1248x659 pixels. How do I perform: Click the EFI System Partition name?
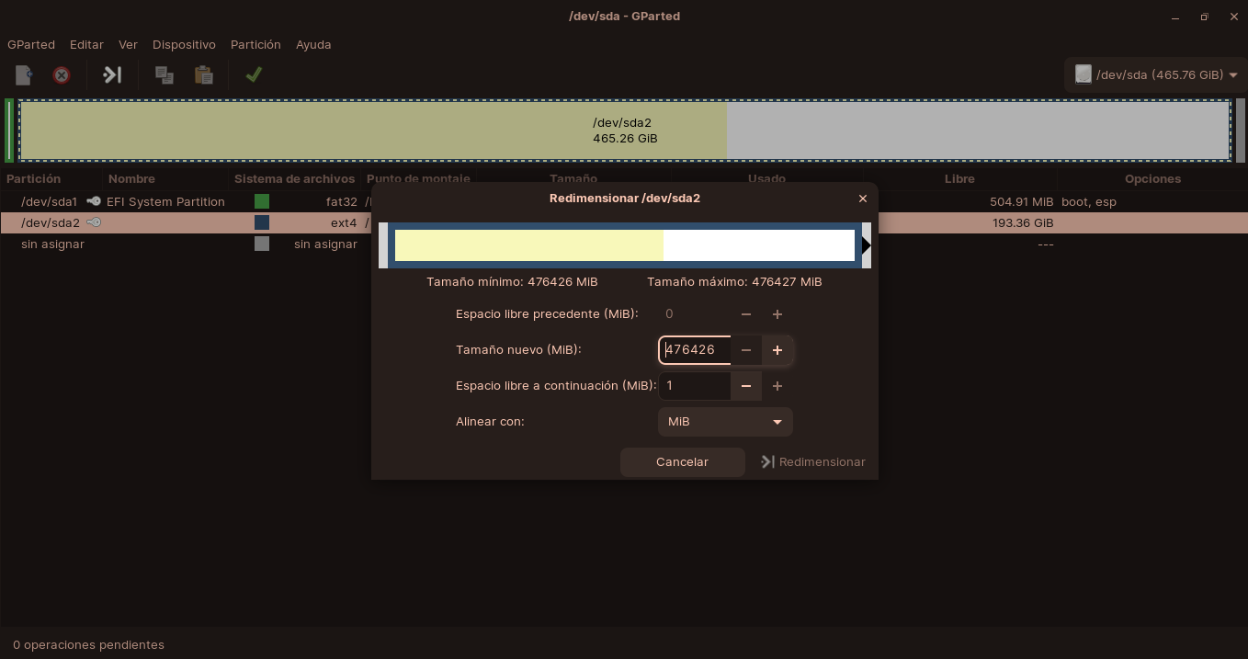[165, 201]
